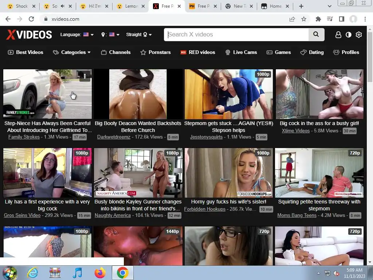Image resolution: width=373 pixels, height=280 pixels.
Task: Open the Xtime Videos channel link
Action: point(296,131)
